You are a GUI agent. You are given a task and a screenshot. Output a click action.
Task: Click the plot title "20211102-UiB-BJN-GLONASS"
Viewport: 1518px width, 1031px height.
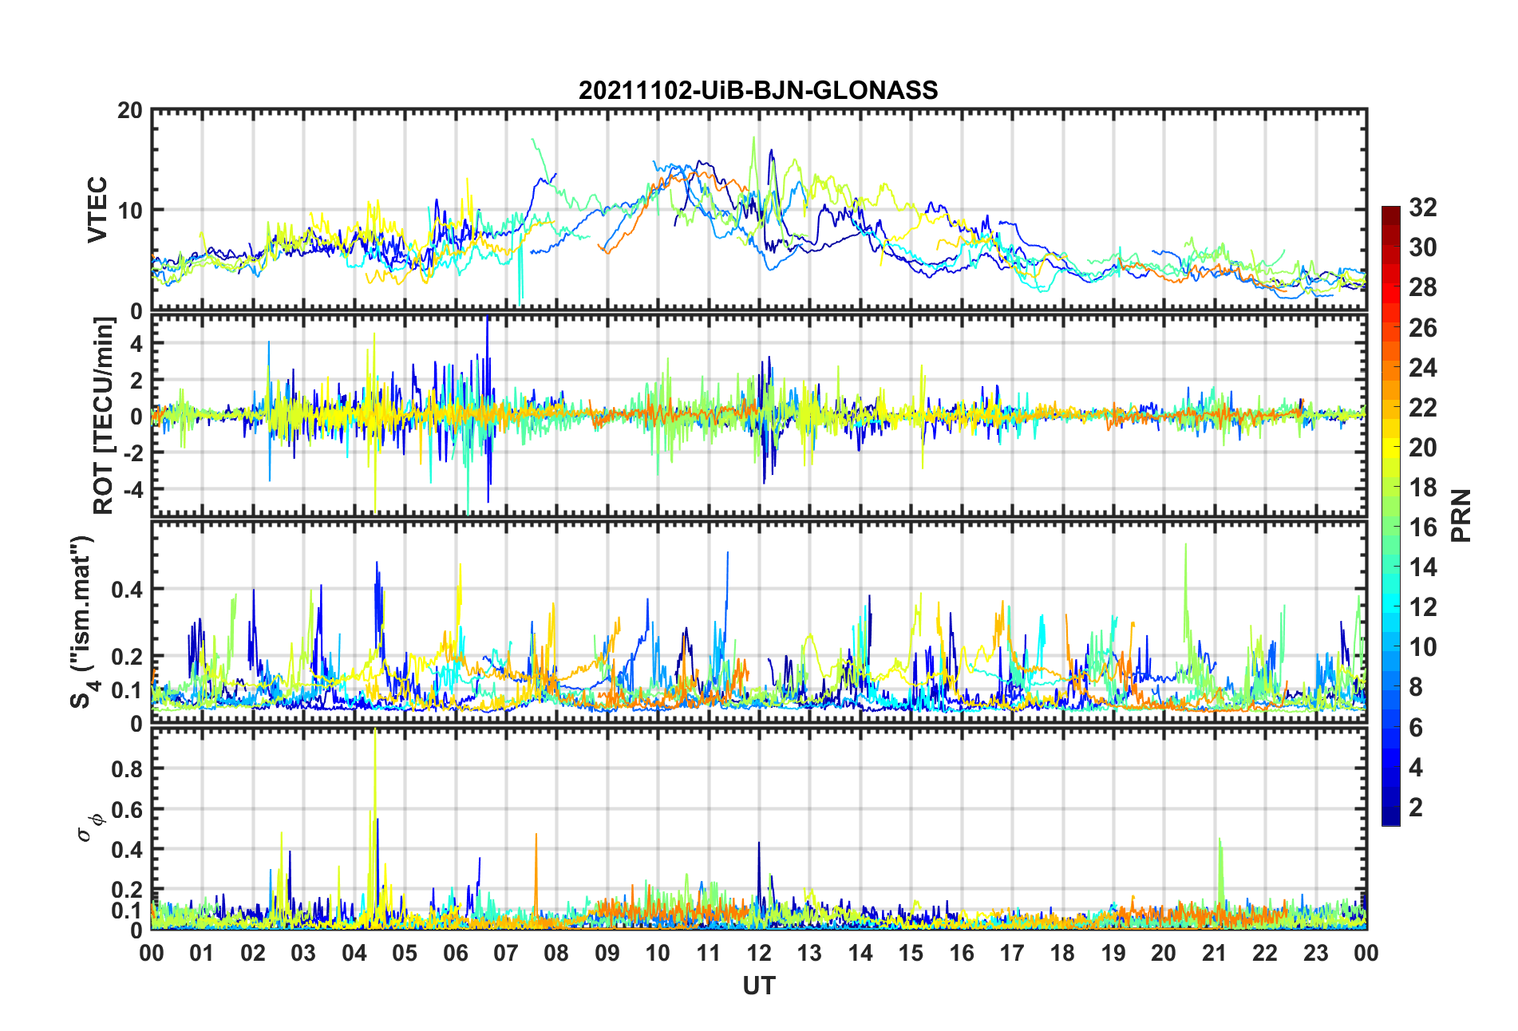(758, 90)
